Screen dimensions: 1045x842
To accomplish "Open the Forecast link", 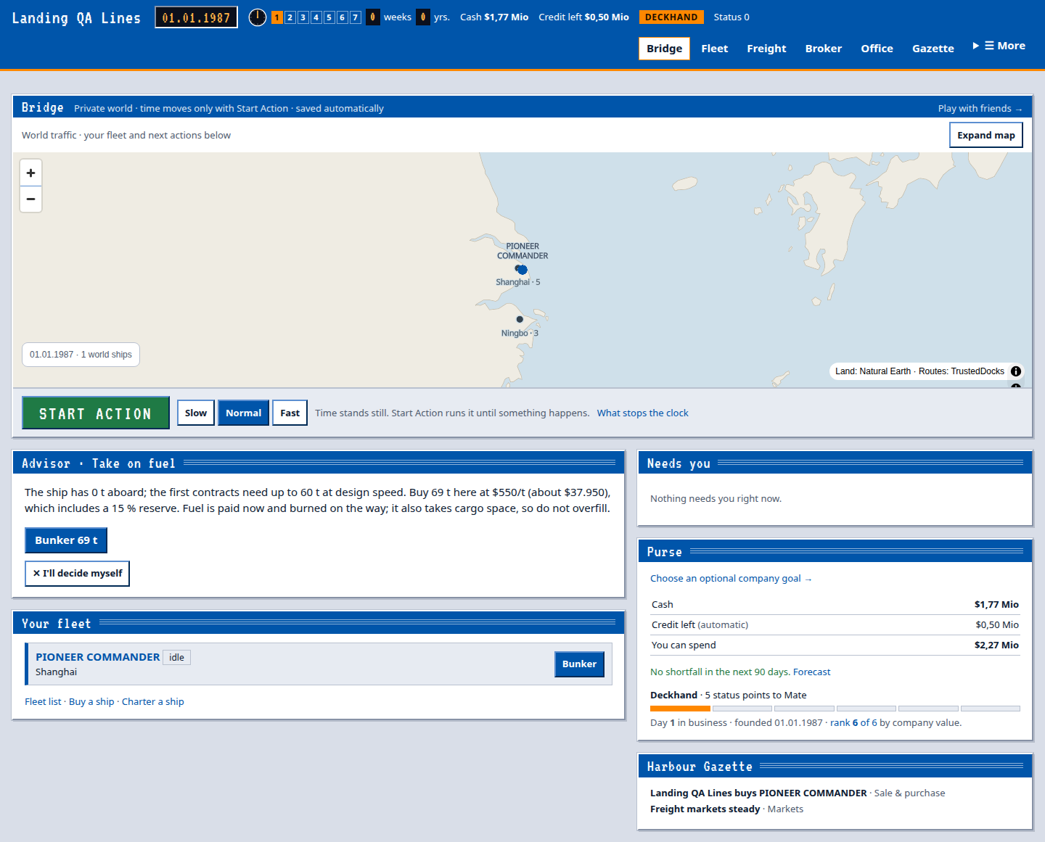I will point(811,672).
